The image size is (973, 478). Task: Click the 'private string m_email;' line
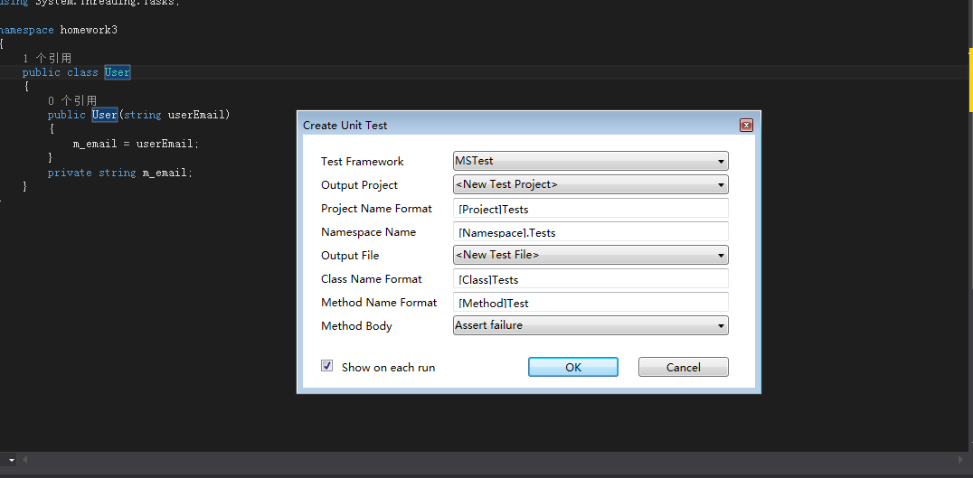pyautogui.click(x=120, y=173)
